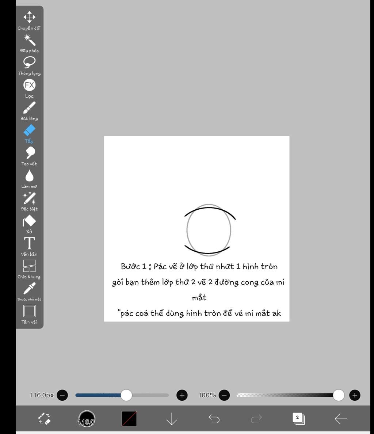Select the Văn bản text tool
This screenshot has width=374, height=434.
(x=29, y=247)
